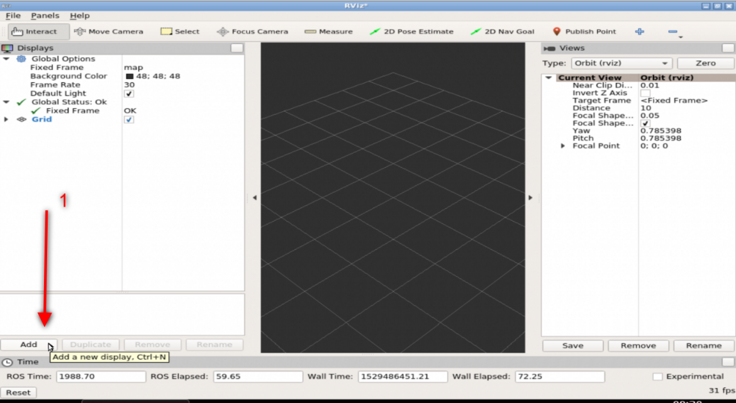Collapse the Current View node

click(x=549, y=78)
